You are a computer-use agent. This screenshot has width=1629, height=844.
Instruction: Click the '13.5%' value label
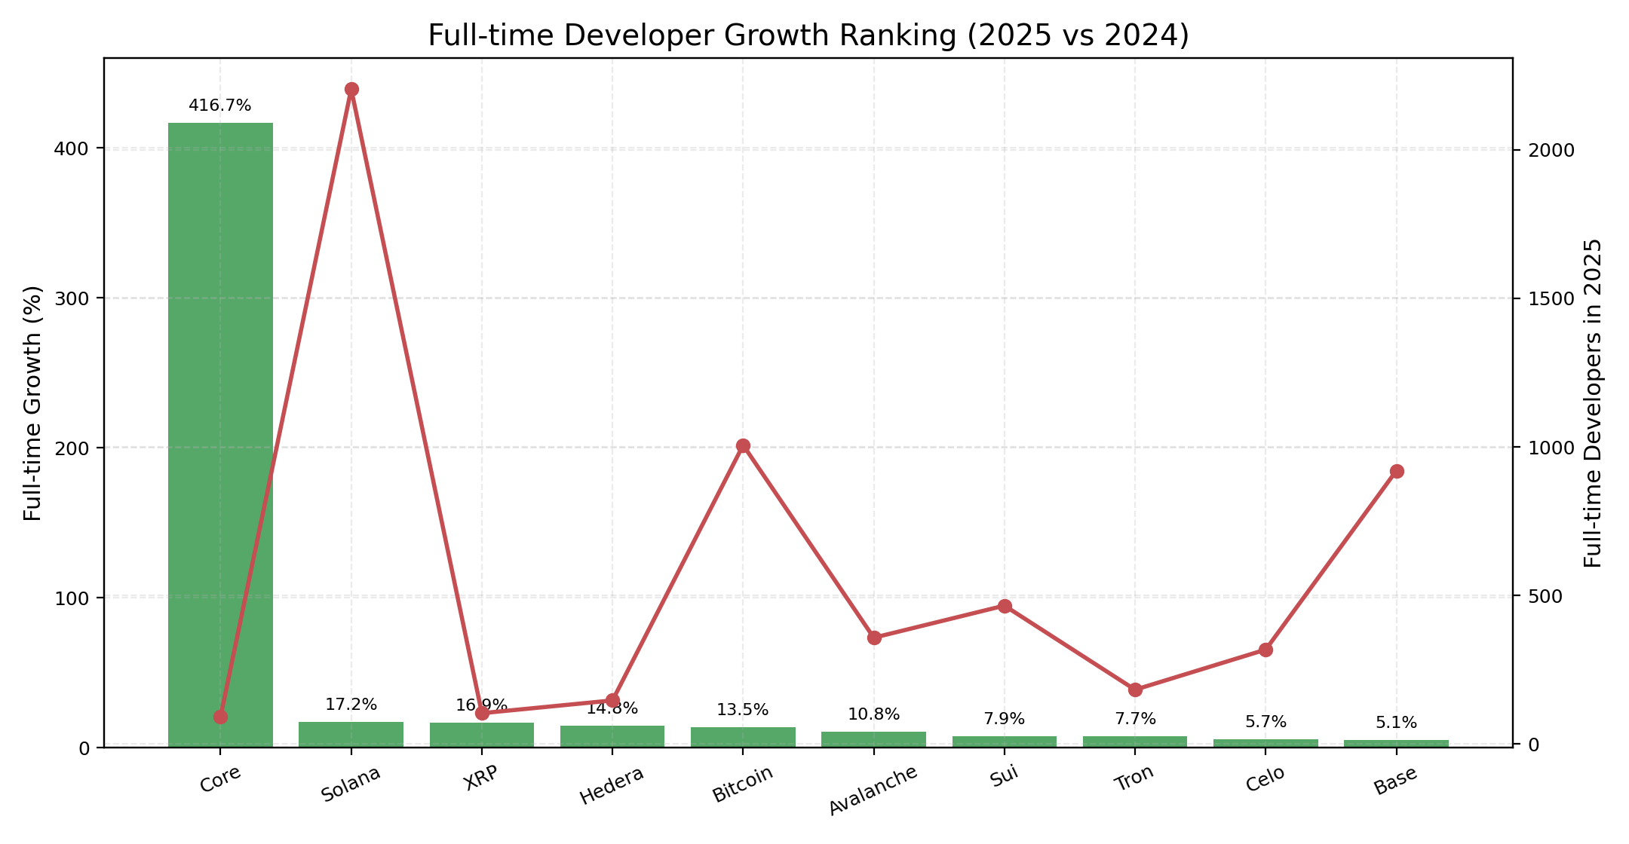point(743,711)
